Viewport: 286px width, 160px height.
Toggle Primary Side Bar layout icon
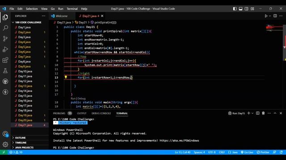235,9
